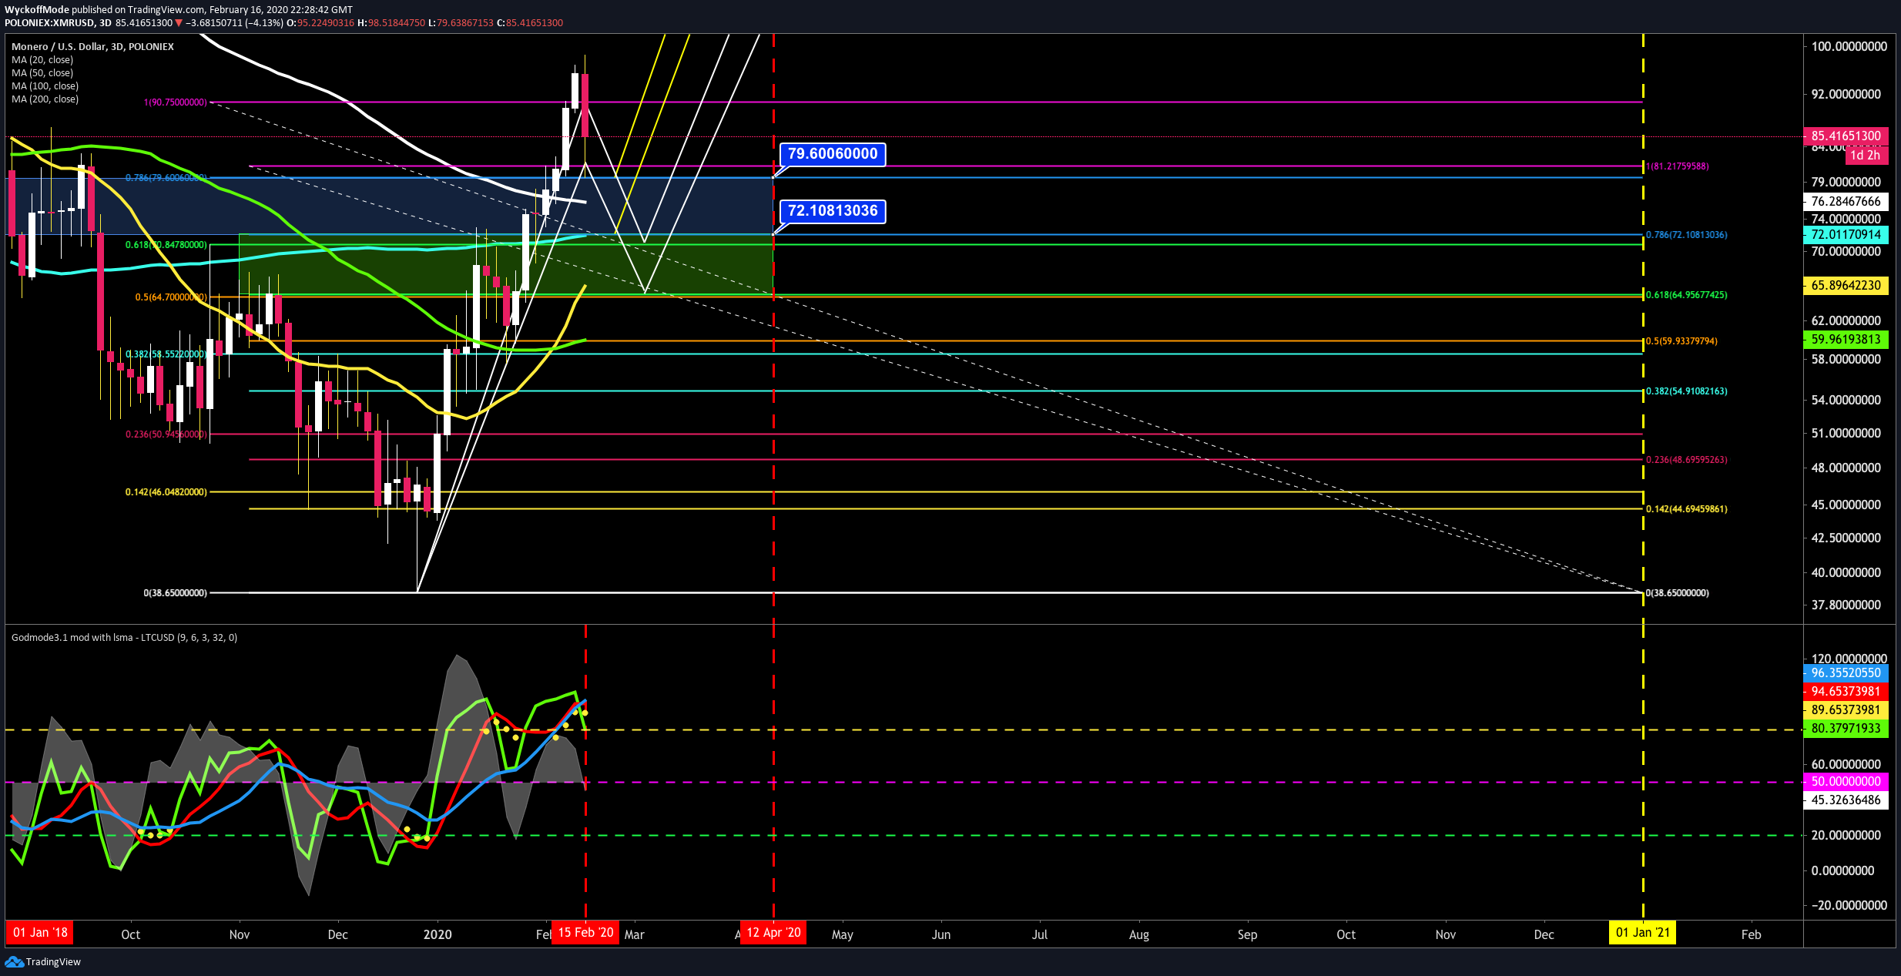Image resolution: width=1901 pixels, height=976 pixels.
Task: Click the 100.00000000 price axis label
Action: [1849, 46]
